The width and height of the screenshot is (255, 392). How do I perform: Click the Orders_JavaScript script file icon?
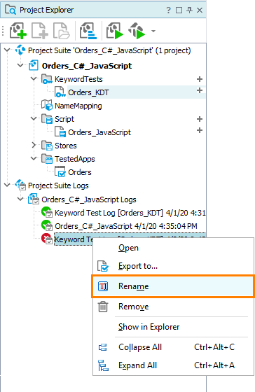point(60,132)
